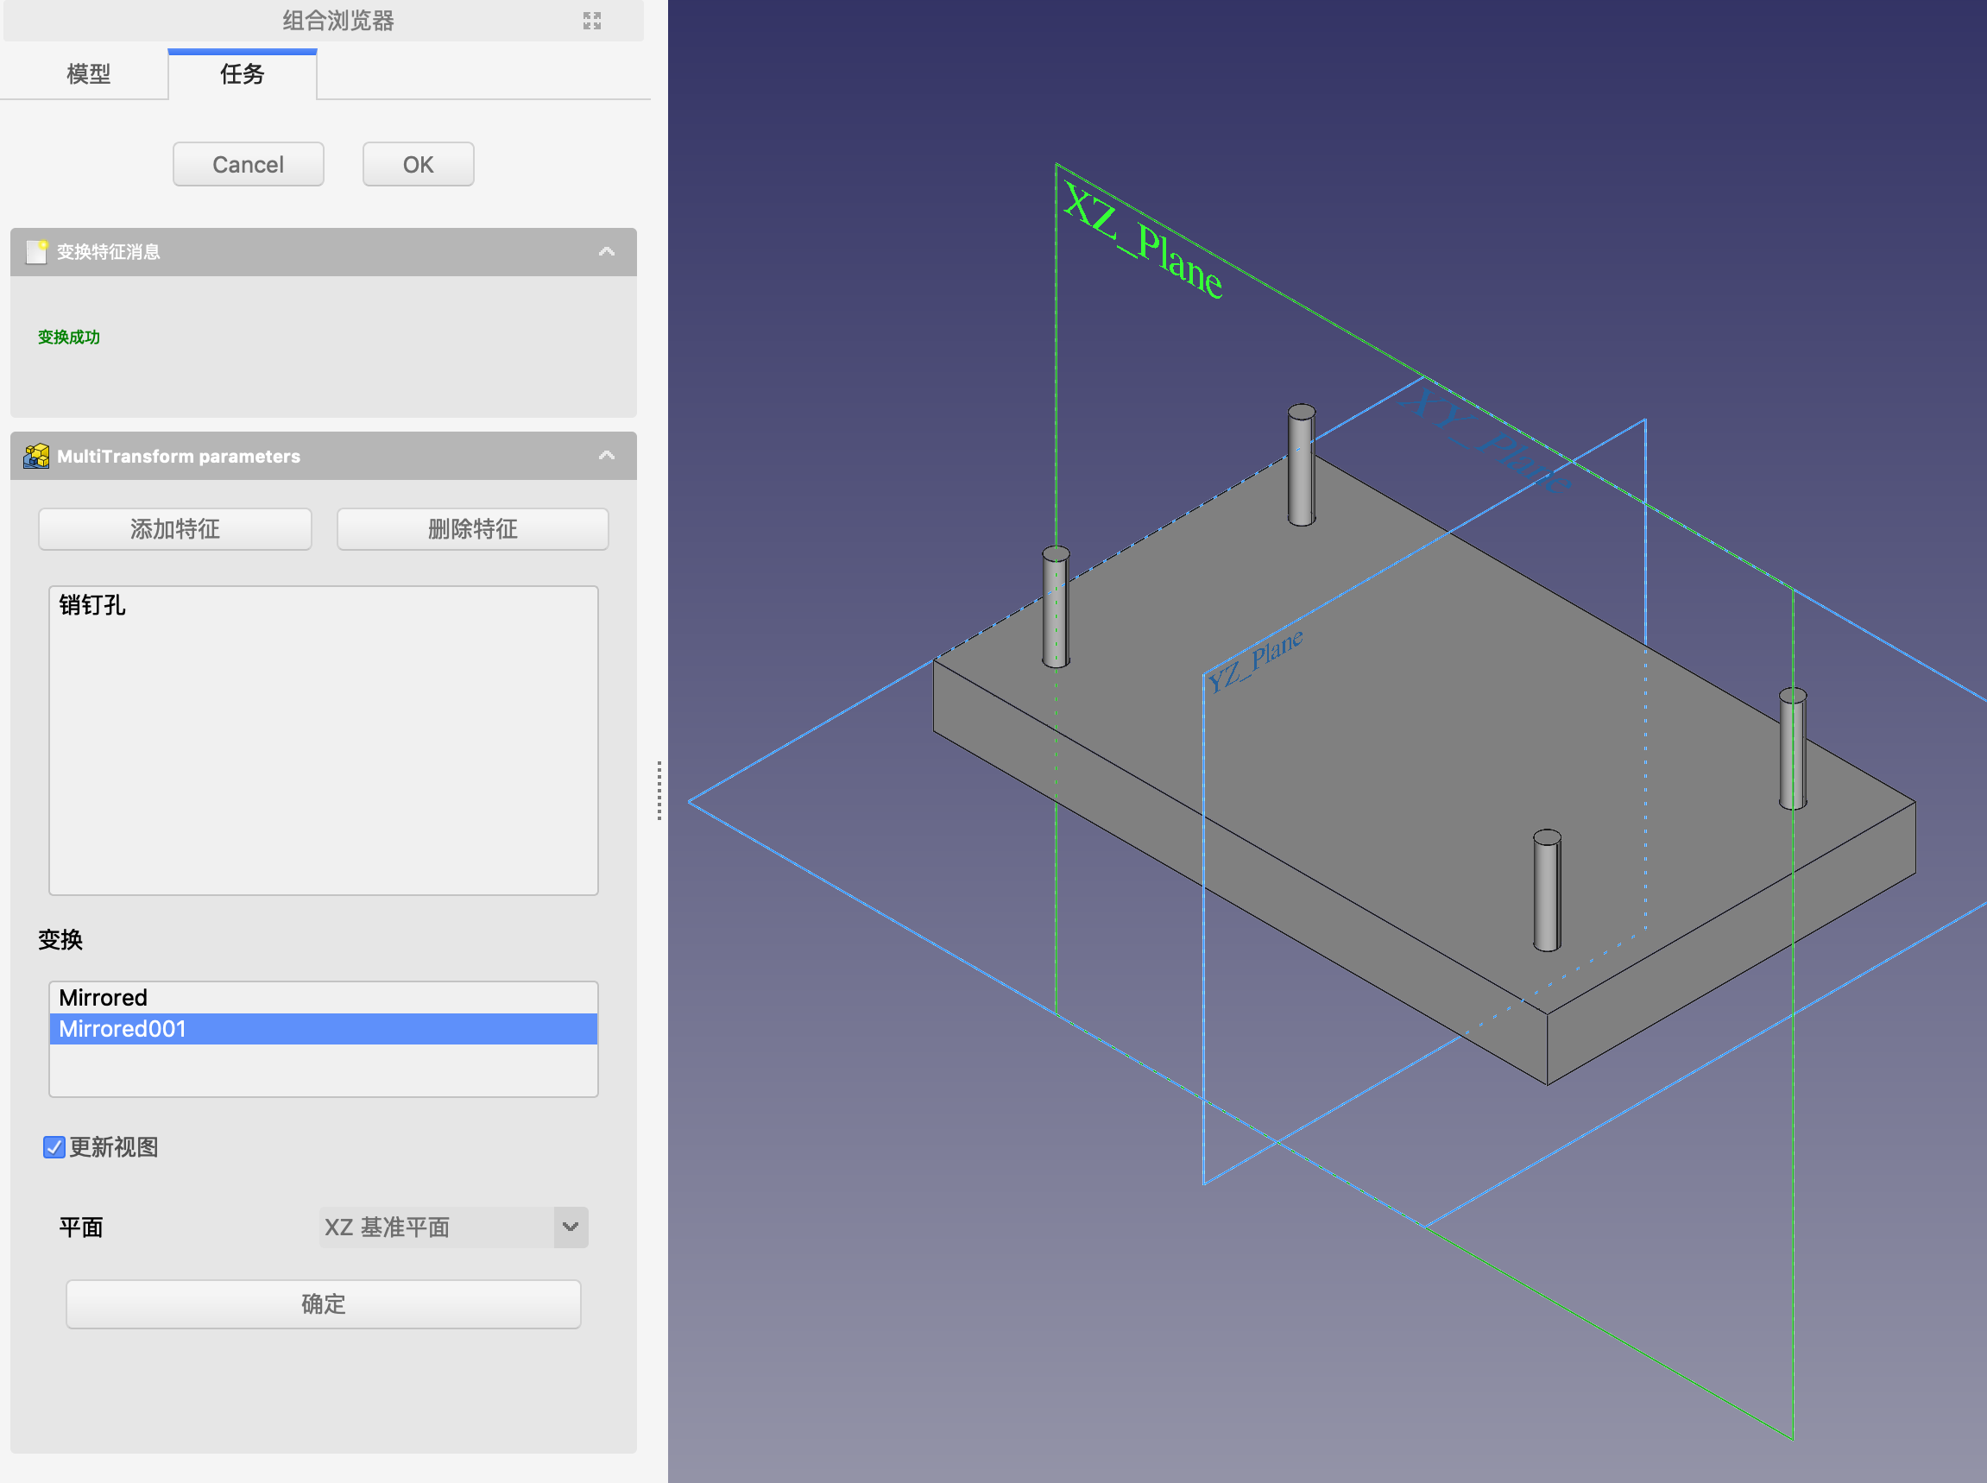Screen dimensions: 1987x1483
Task: Click the transform feature message note icon
Action: [x=36, y=251]
